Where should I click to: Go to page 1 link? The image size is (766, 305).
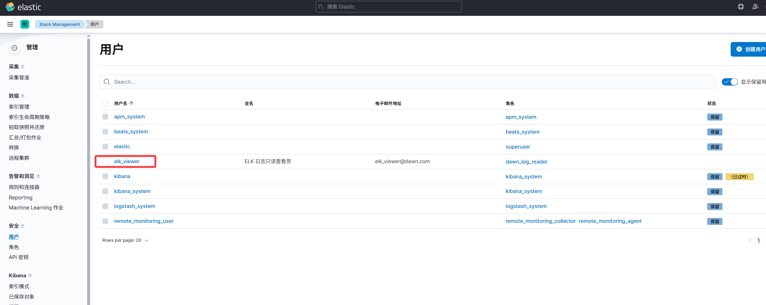759,240
